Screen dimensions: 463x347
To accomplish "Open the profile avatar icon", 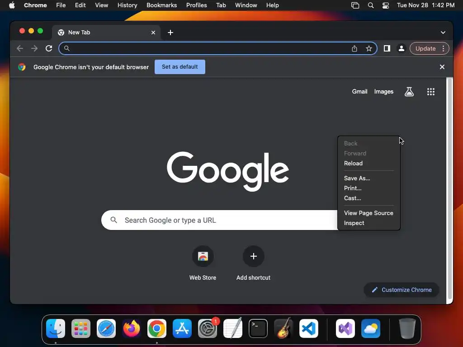I will [402, 48].
